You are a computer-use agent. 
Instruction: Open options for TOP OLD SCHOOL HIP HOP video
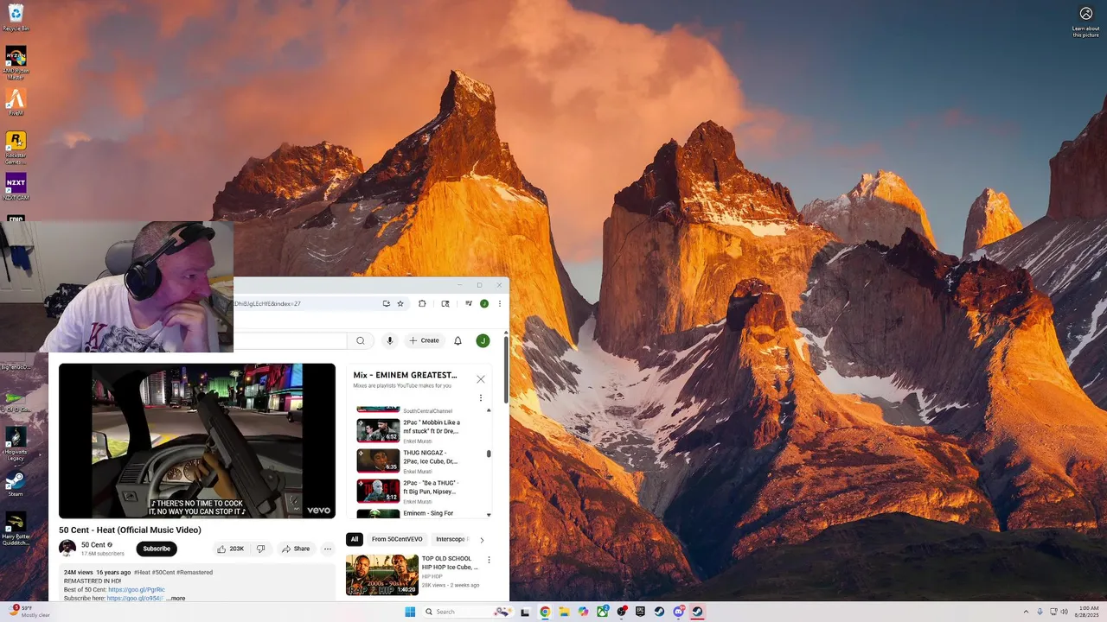[489, 560]
